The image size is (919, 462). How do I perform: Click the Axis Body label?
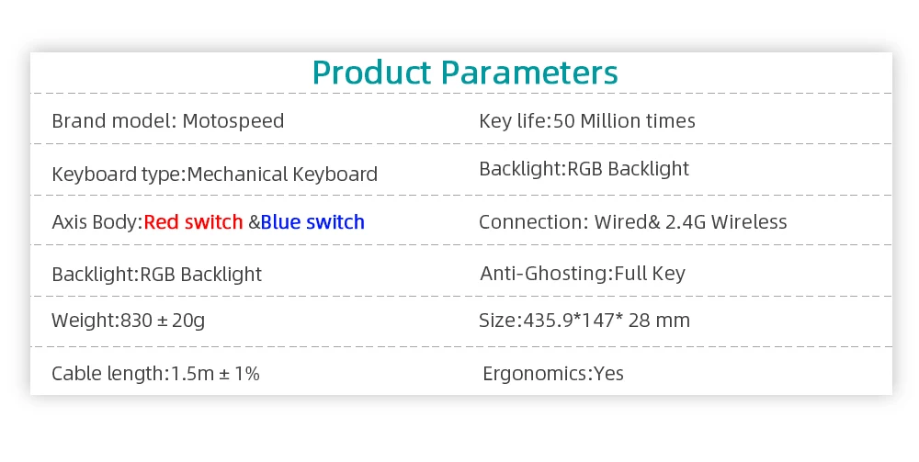(x=97, y=222)
